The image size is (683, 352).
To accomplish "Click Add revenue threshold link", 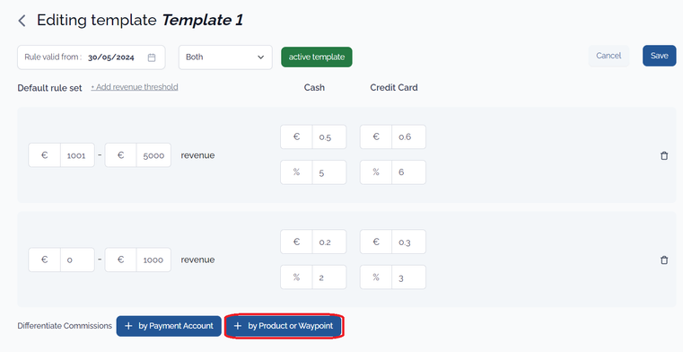I will click(135, 87).
